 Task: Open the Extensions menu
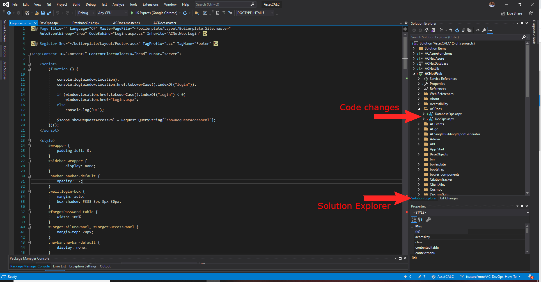(150, 4)
